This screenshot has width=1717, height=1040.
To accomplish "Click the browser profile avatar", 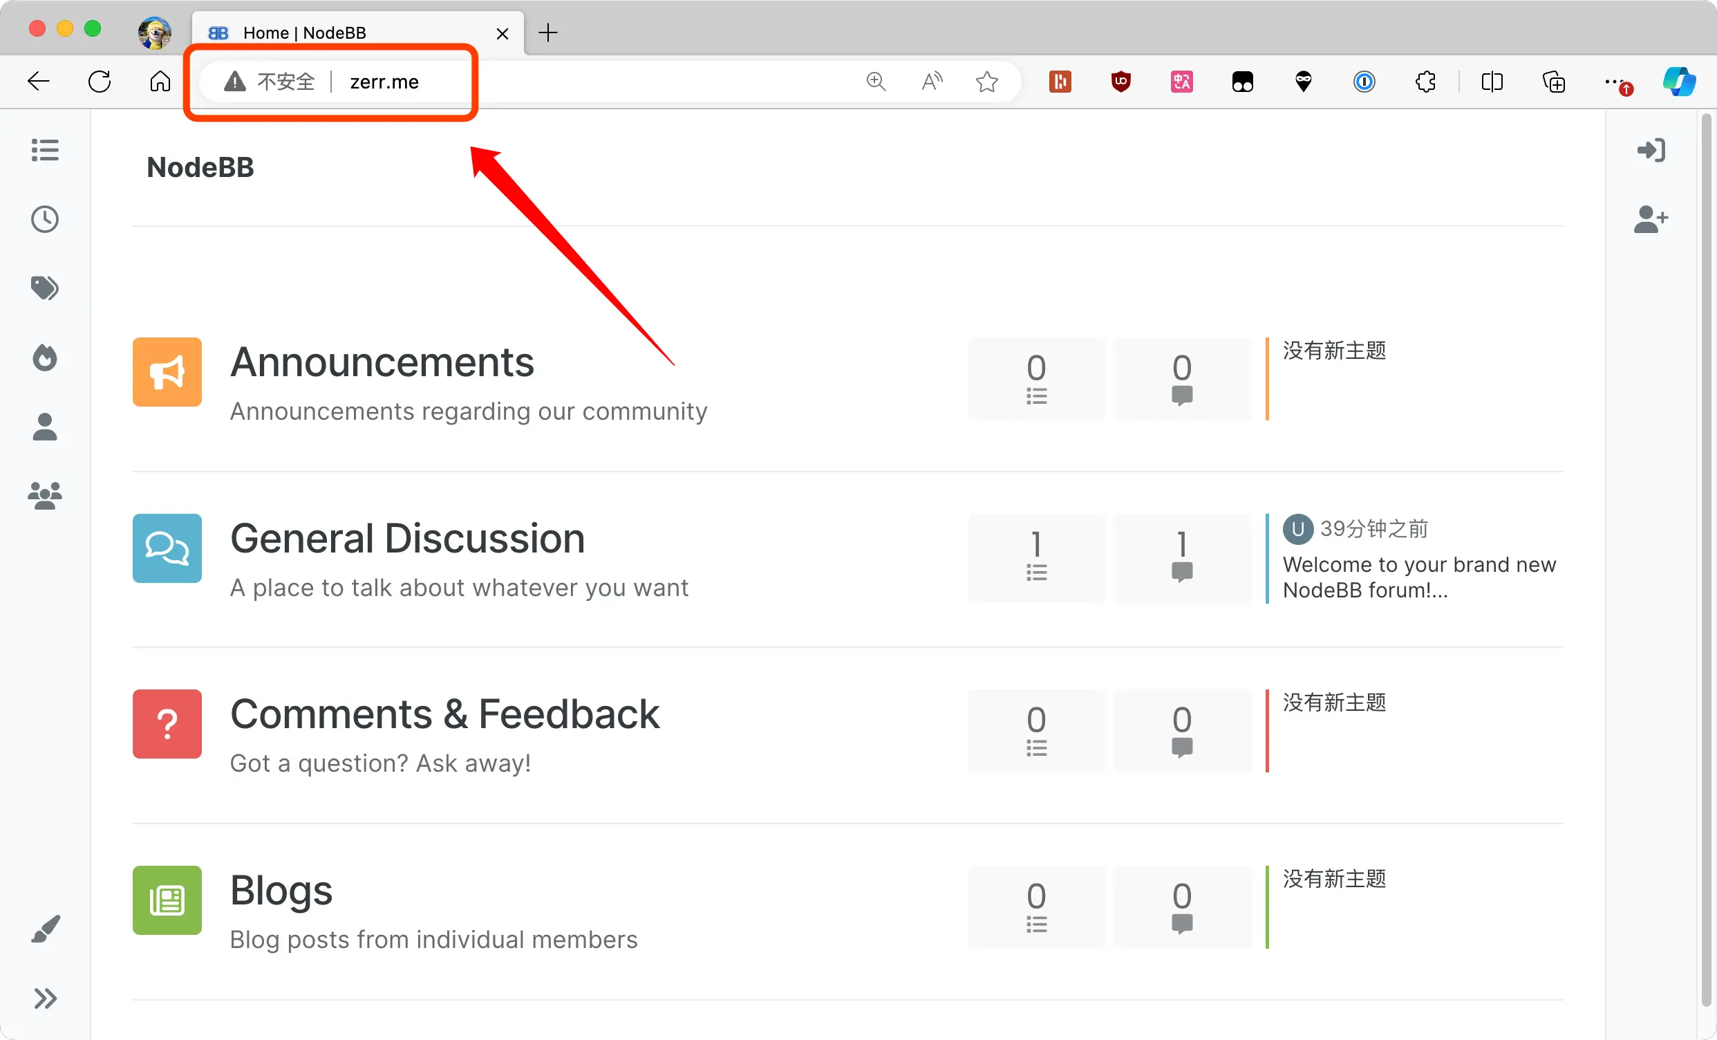I will [155, 32].
